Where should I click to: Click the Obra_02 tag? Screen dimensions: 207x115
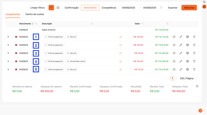(x=72, y=69)
